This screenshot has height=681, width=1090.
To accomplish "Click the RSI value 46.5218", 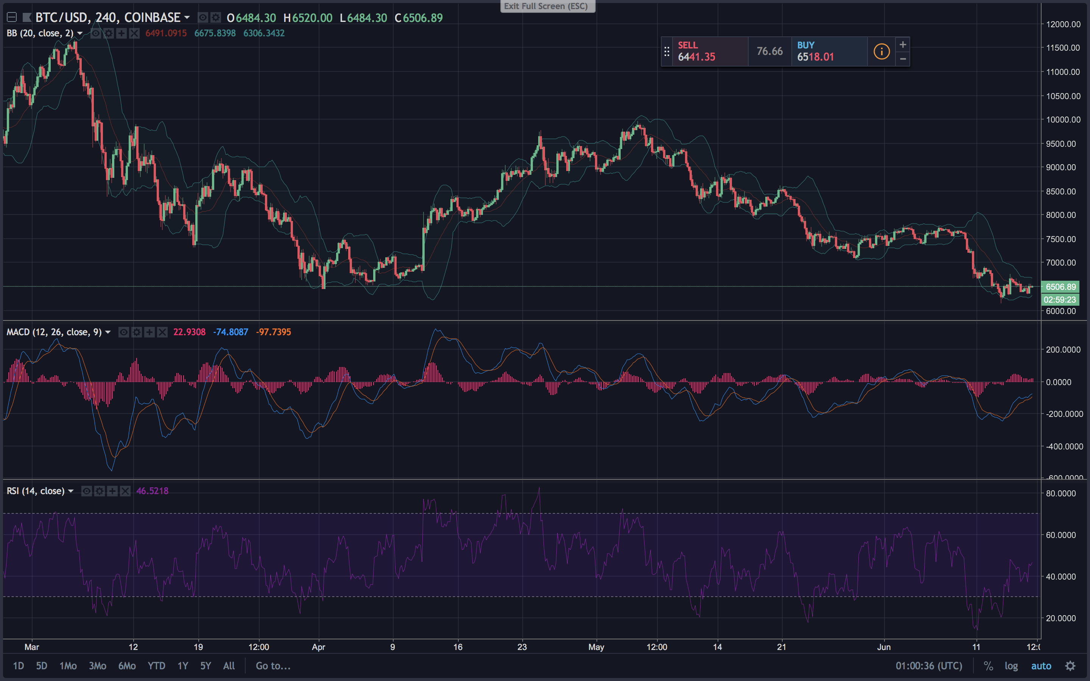I will pos(152,491).
